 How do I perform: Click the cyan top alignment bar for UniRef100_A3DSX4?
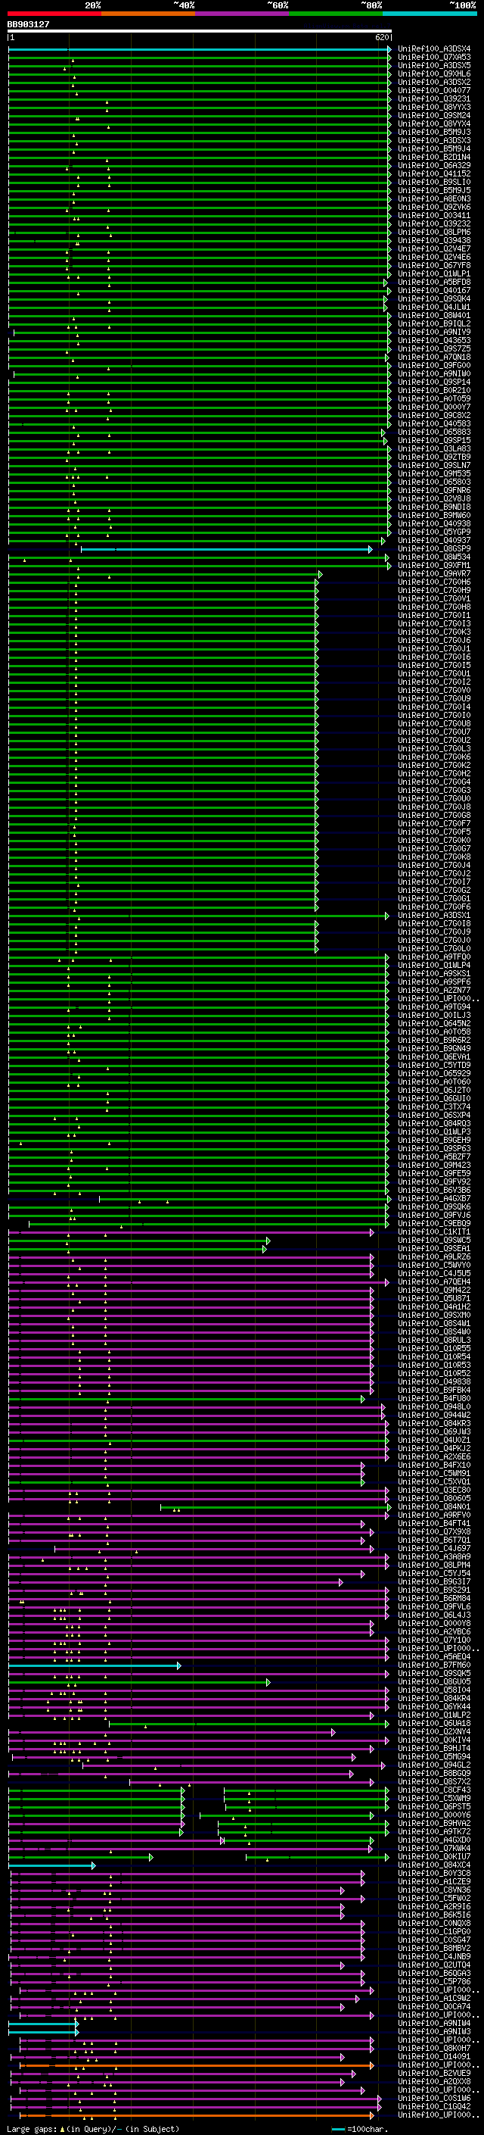pyautogui.click(x=200, y=50)
